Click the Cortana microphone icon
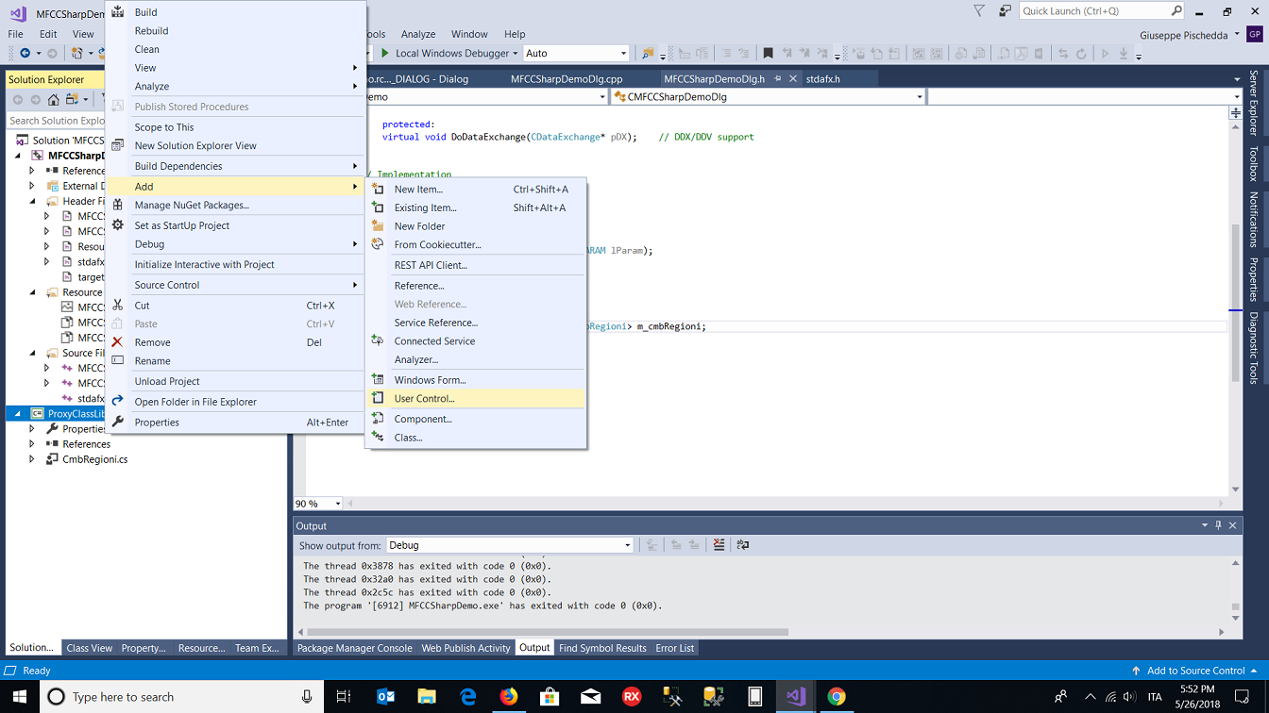The image size is (1269, 713). 307,697
